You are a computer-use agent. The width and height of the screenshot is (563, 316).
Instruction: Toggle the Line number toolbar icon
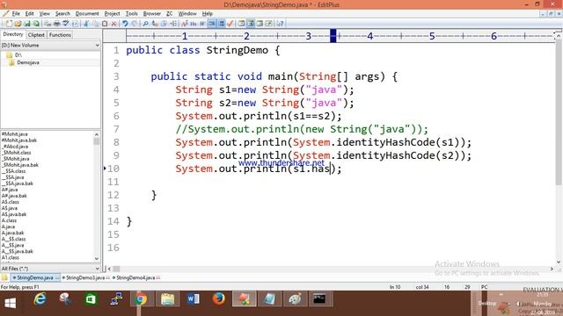click(x=212, y=24)
